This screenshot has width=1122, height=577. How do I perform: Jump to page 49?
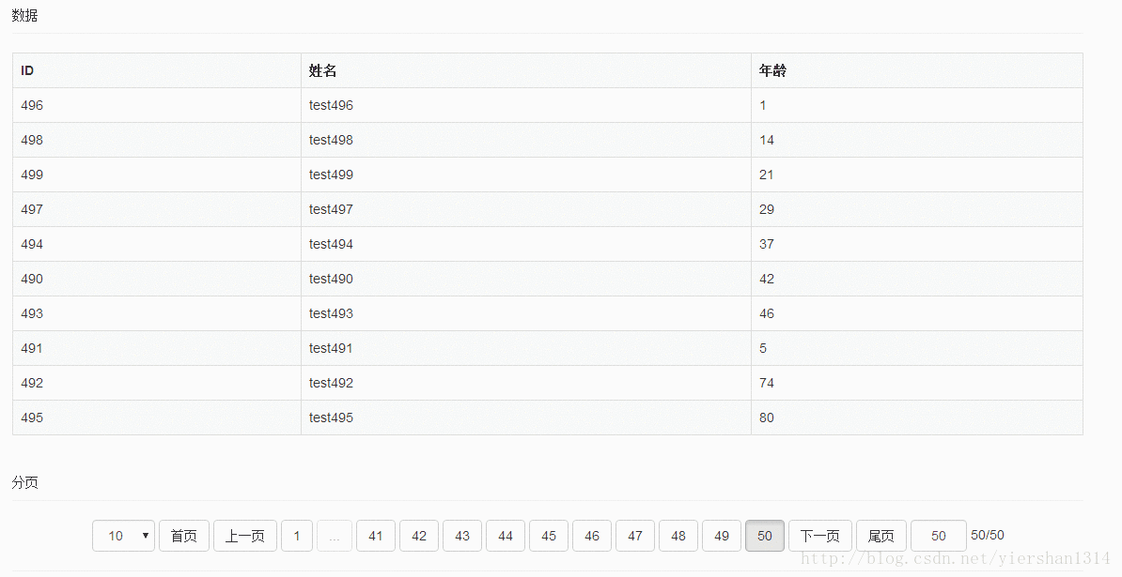point(722,536)
